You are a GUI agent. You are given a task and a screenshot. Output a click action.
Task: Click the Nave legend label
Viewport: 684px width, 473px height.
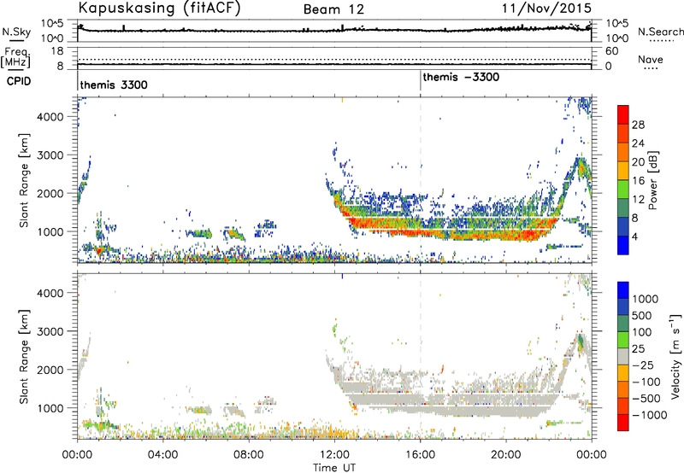[x=651, y=59]
